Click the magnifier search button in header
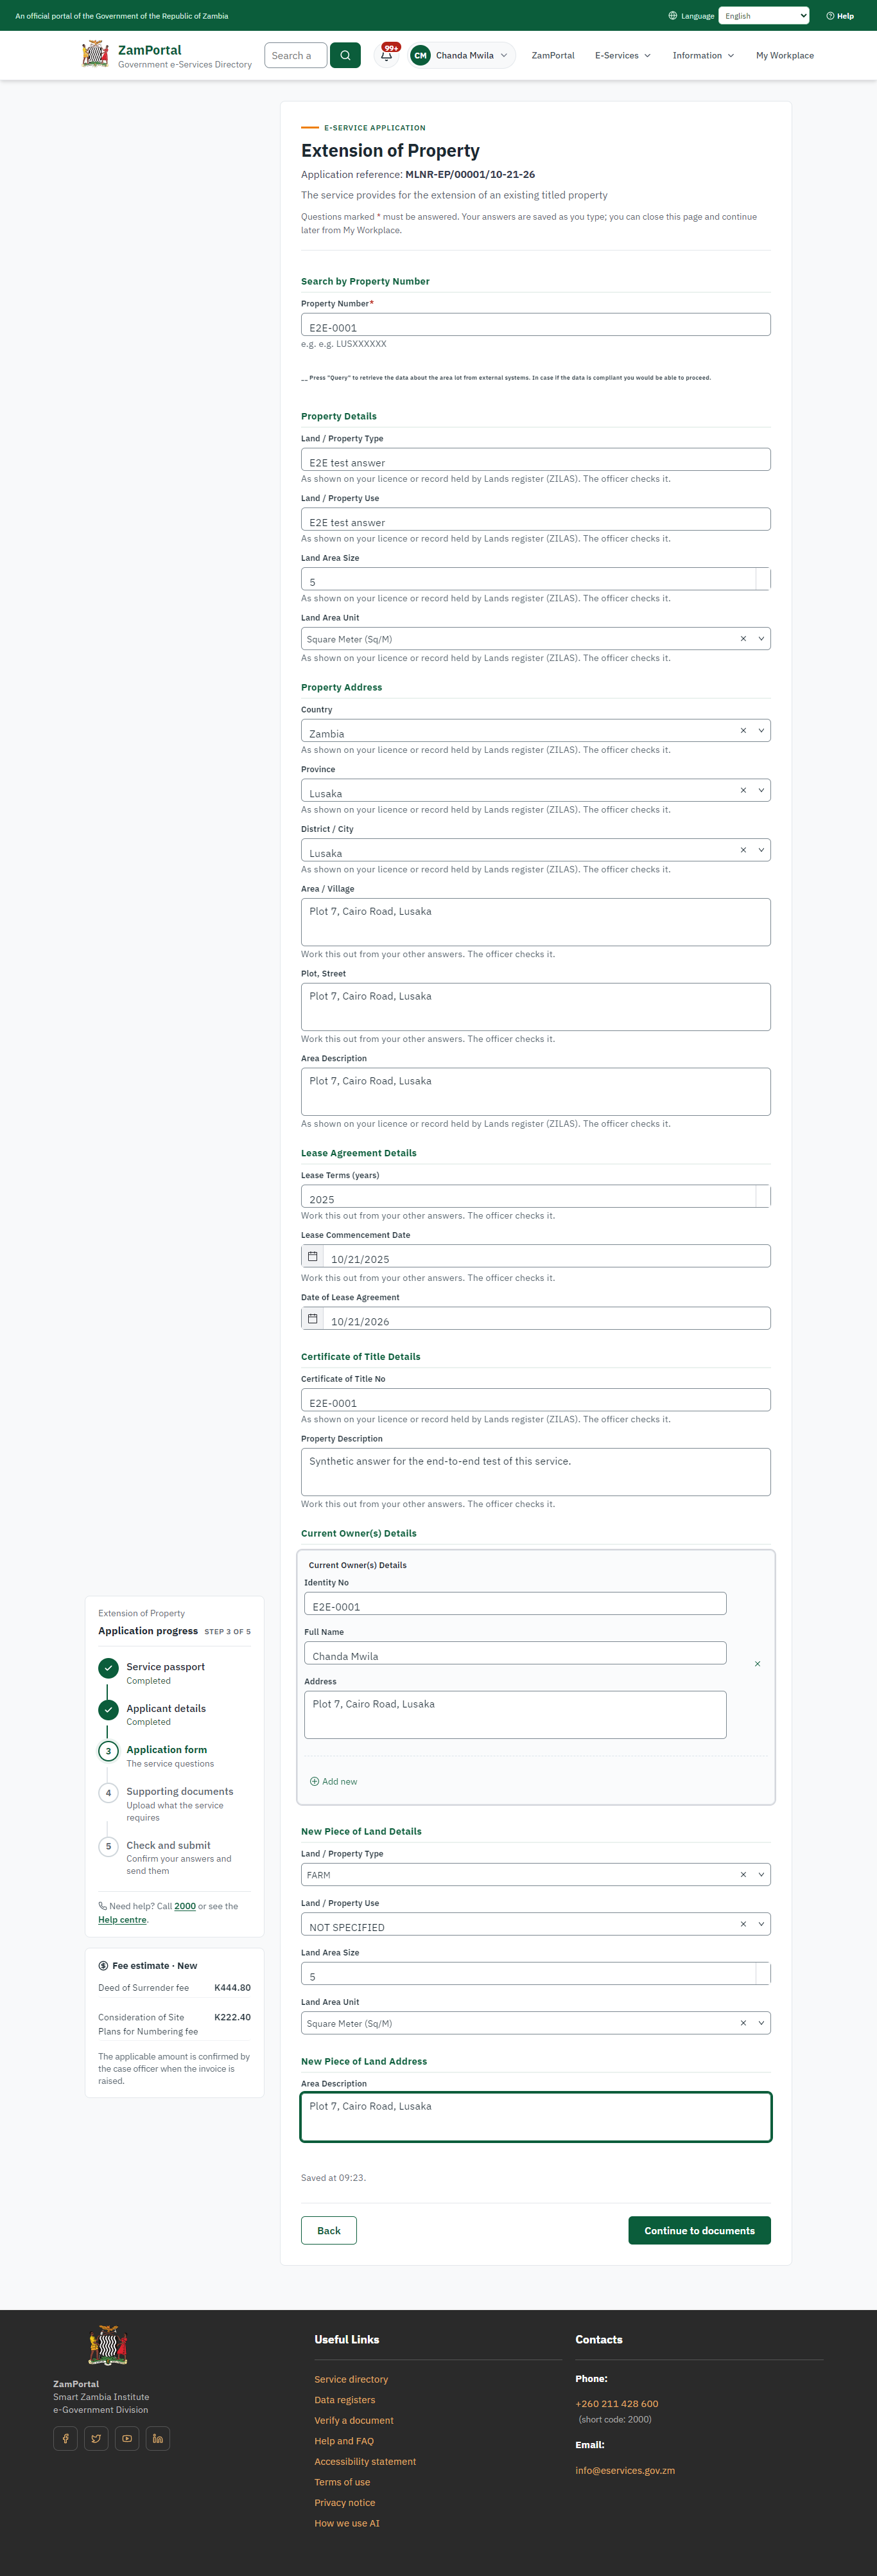 point(345,55)
